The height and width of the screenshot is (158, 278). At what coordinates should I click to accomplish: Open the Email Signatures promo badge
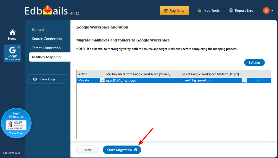point(16,123)
